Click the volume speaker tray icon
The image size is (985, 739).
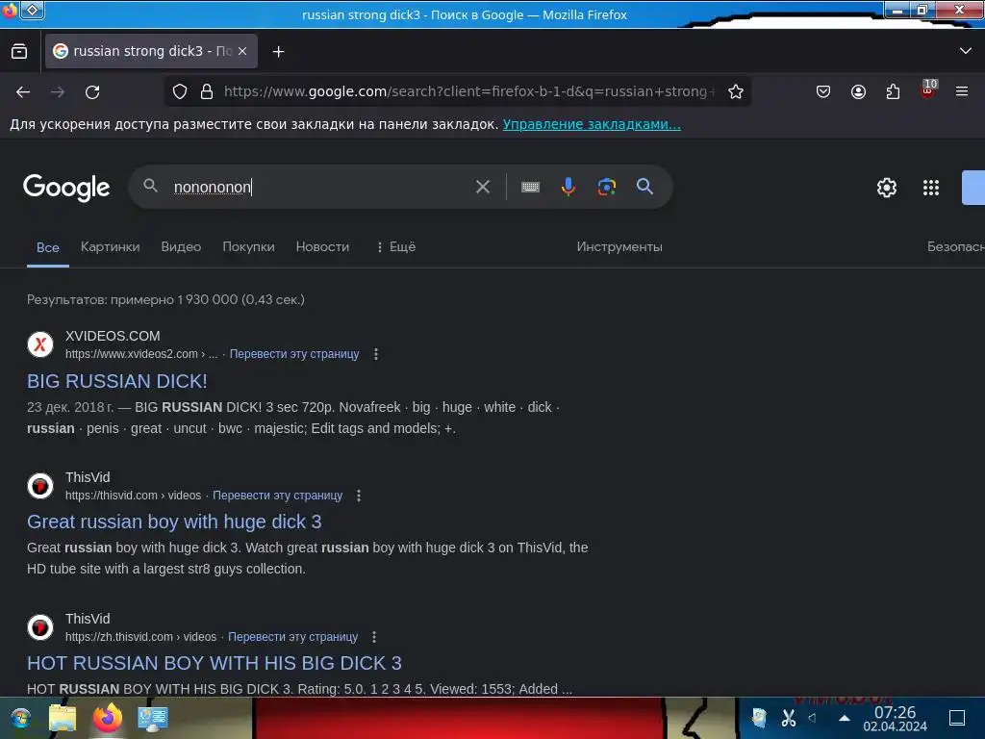point(812,718)
